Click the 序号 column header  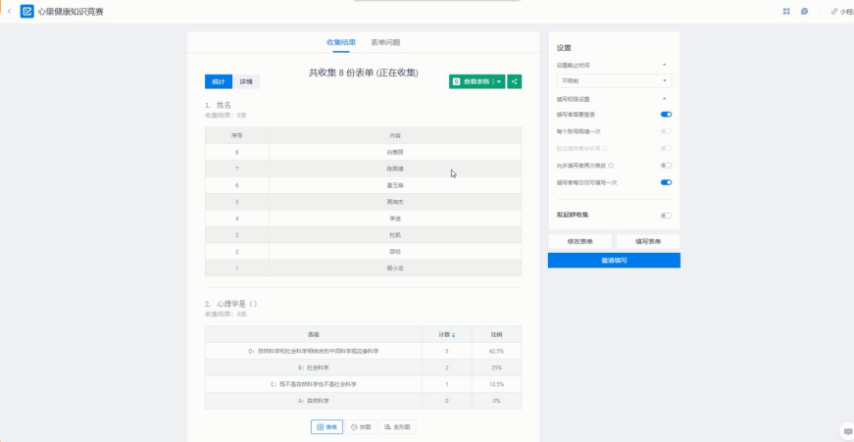click(x=237, y=135)
